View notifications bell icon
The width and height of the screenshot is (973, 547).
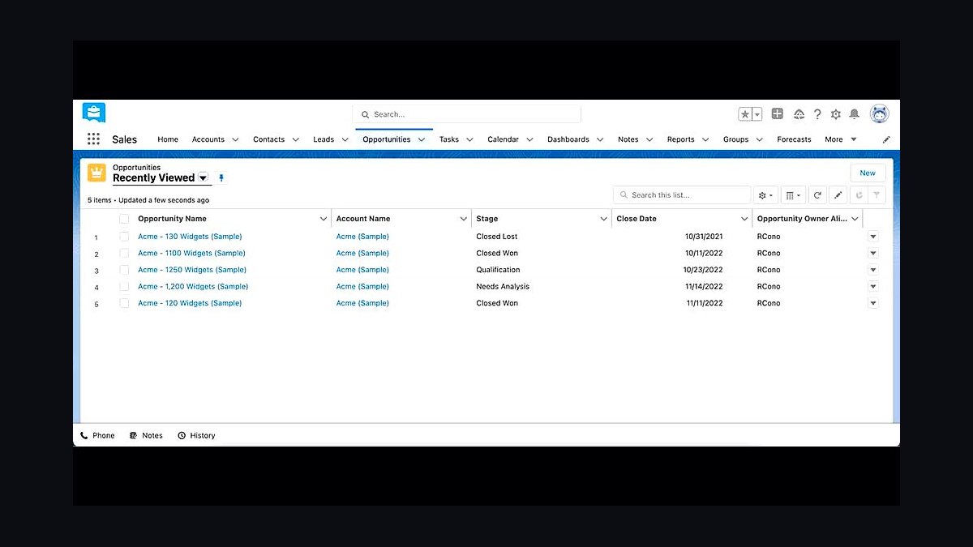(854, 114)
